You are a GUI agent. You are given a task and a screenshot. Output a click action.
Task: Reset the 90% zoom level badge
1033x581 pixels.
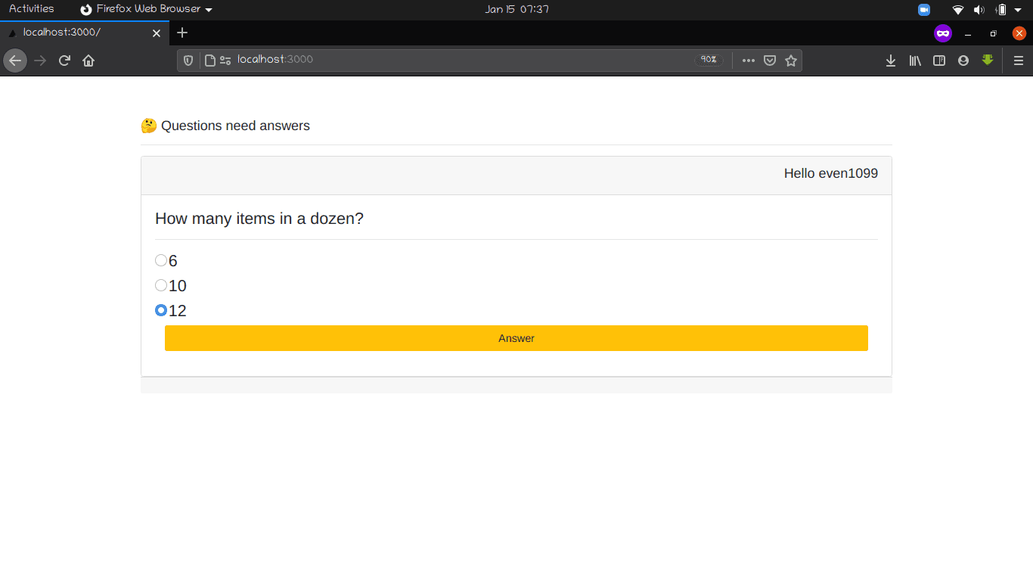[x=709, y=60]
